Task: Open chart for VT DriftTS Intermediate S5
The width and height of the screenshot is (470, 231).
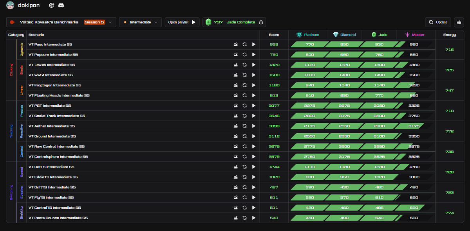Action: pyautogui.click(x=235, y=187)
